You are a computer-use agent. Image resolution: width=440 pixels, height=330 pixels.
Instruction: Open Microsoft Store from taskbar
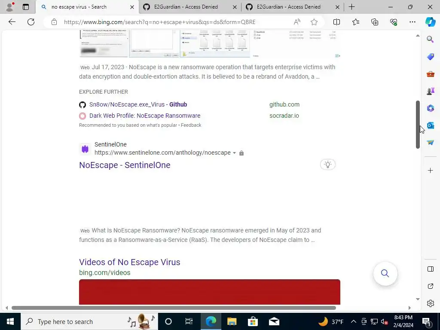pyautogui.click(x=253, y=321)
